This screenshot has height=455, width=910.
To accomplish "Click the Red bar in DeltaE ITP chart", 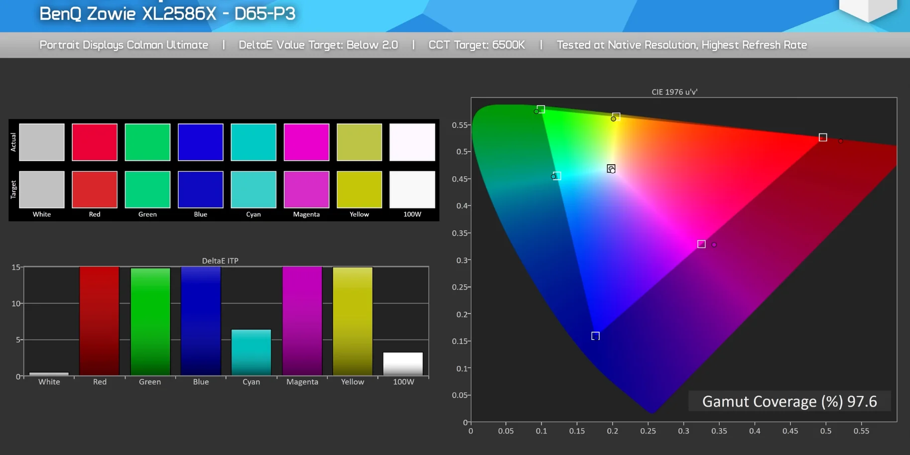I will point(100,321).
